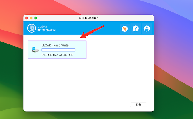
Task: Click the NTFS Geeker window title
Action: (88, 18)
